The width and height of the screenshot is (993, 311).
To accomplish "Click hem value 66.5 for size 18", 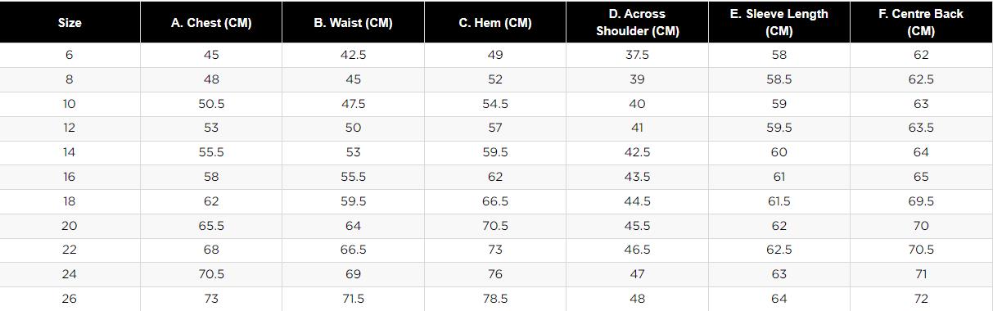I will click(495, 201).
